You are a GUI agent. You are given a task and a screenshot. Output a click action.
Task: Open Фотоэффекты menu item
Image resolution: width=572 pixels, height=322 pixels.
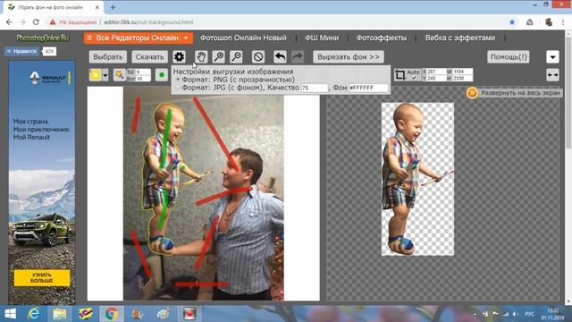tap(382, 38)
